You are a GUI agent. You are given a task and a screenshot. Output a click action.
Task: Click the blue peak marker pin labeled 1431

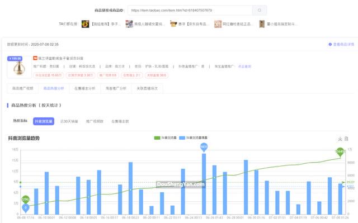[204, 147]
